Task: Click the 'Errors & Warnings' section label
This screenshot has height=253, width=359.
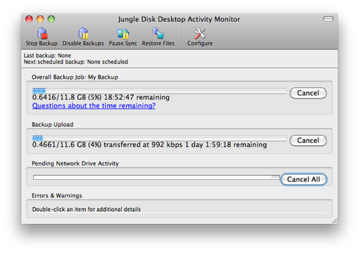Action: [x=57, y=195]
